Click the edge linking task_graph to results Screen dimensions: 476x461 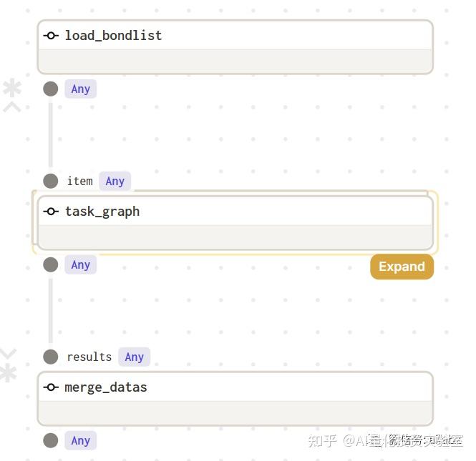point(50,311)
